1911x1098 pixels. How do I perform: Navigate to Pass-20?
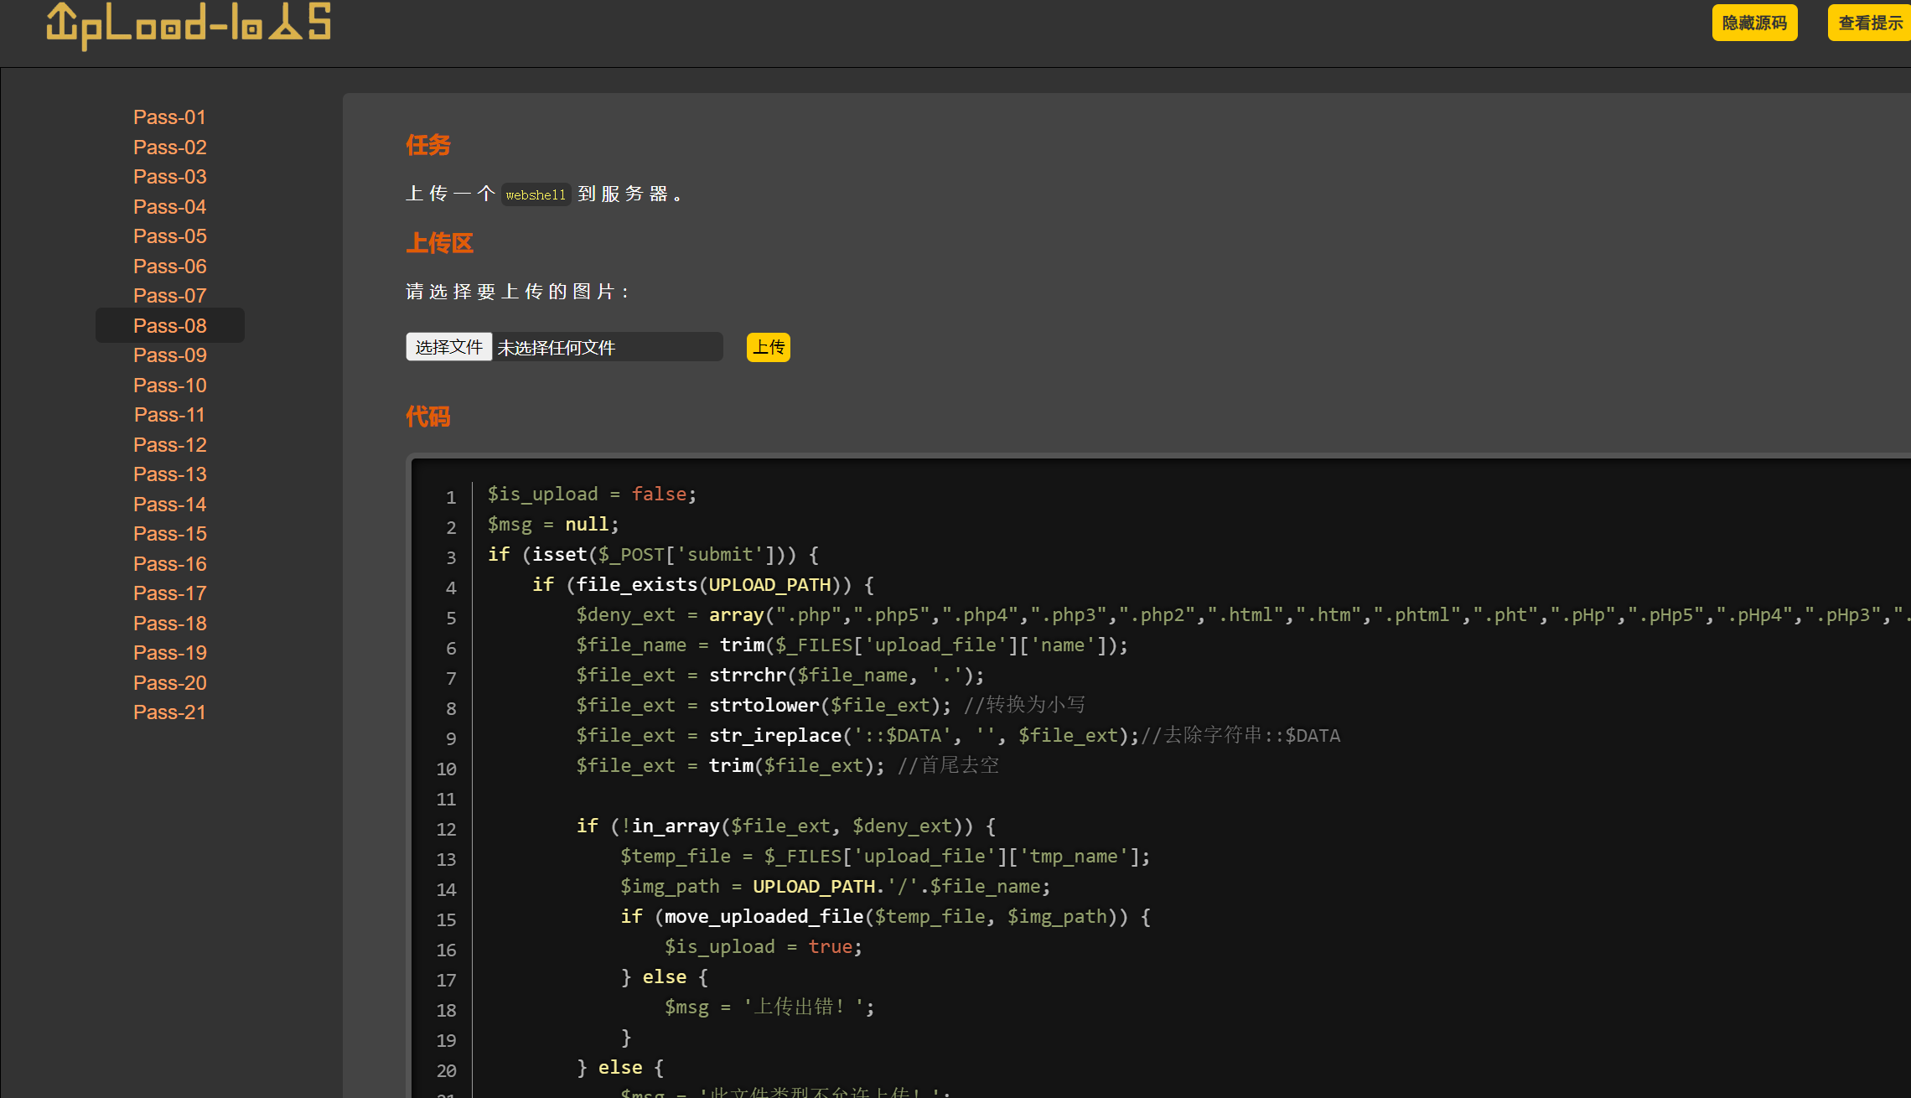(169, 683)
